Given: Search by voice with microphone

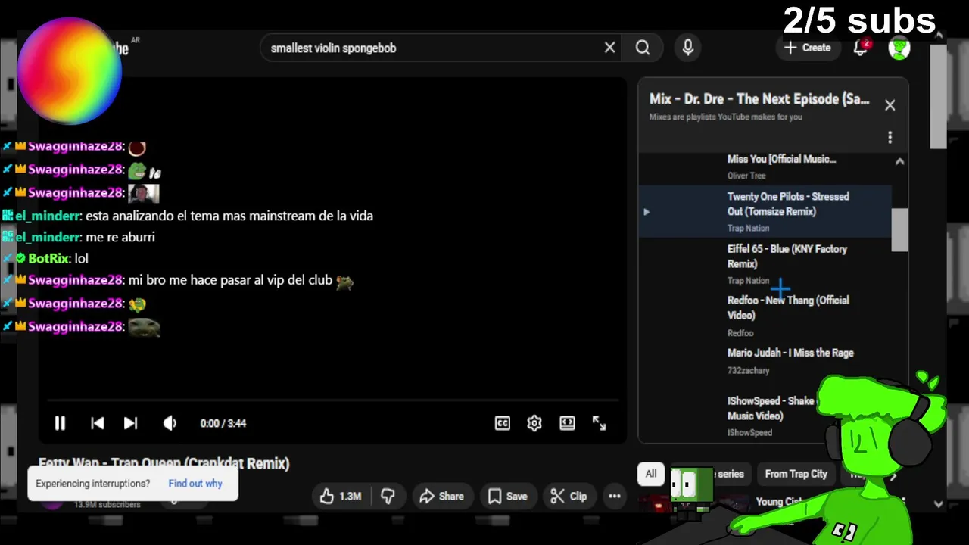Looking at the screenshot, I should coord(687,48).
